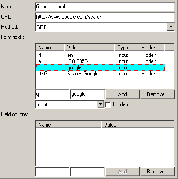
Task: Click the Add button for form fields
Action: [122, 94]
